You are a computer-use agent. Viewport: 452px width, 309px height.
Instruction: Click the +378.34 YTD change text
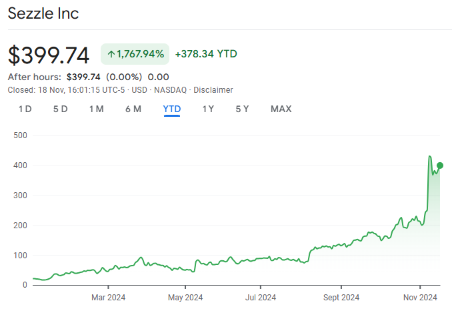(x=206, y=54)
